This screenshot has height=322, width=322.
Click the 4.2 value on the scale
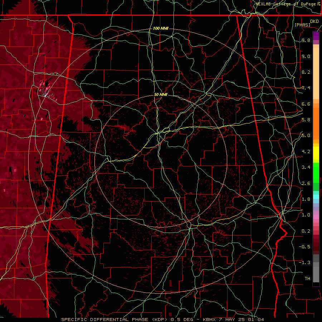click(x=306, y=152)
